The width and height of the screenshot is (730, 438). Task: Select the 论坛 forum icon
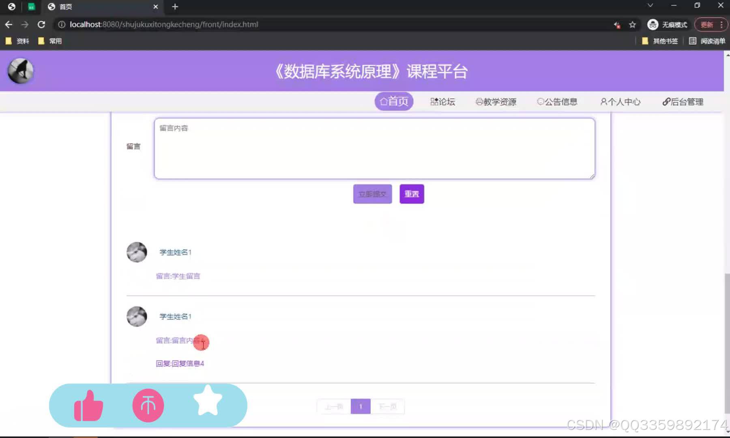pyautogui.click(x=434, y=101)
